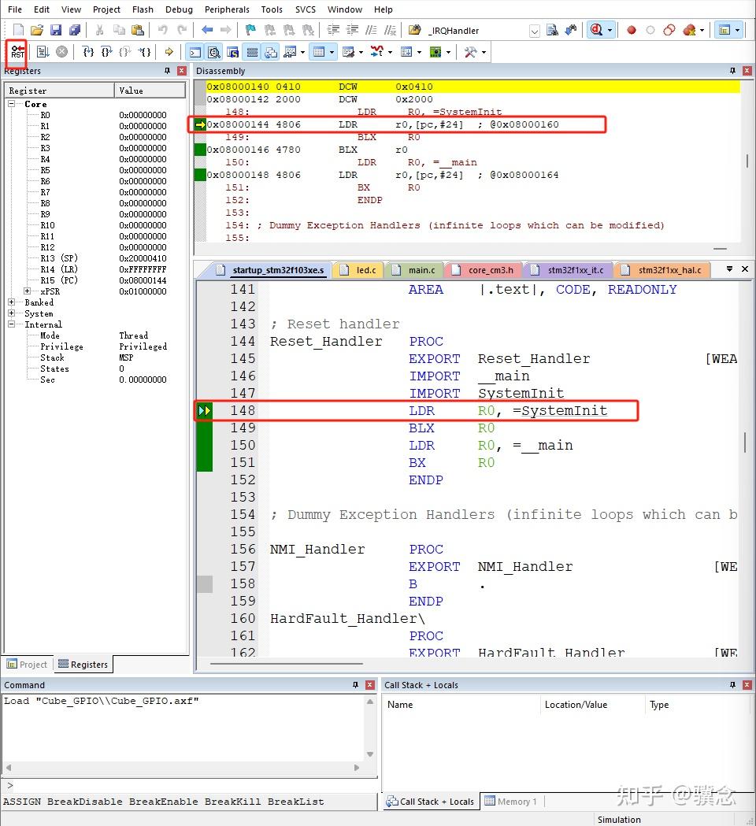Click the Save file floppy icon
This screenshot has height=826, width=756.
[56, 31]
